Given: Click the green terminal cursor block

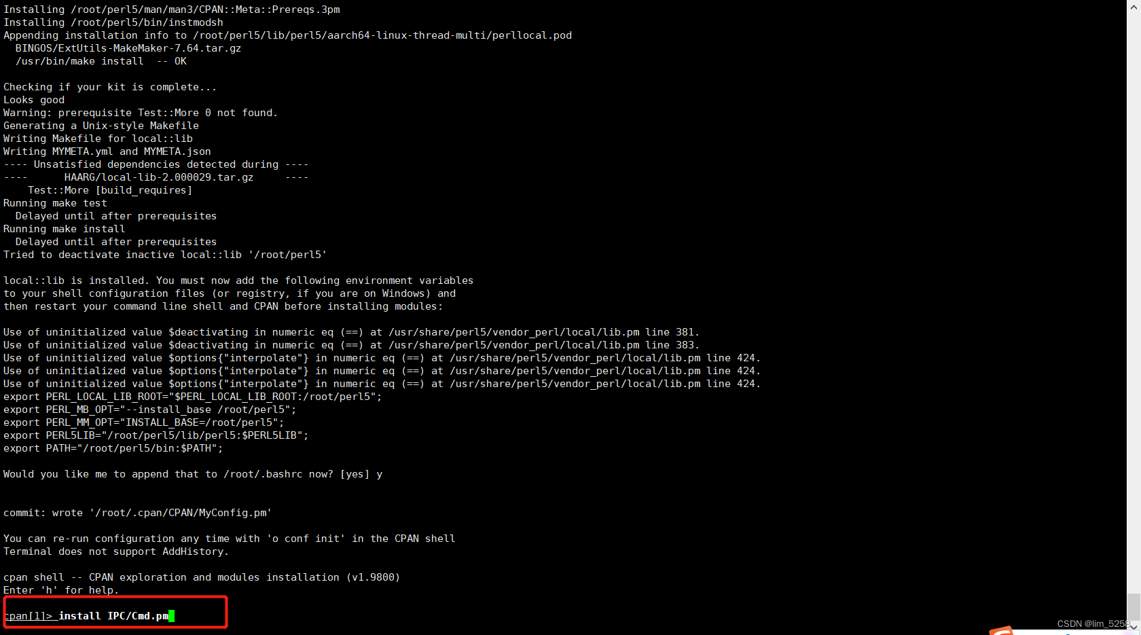Looking at the screenshot, I should click(x=172, y=616).
